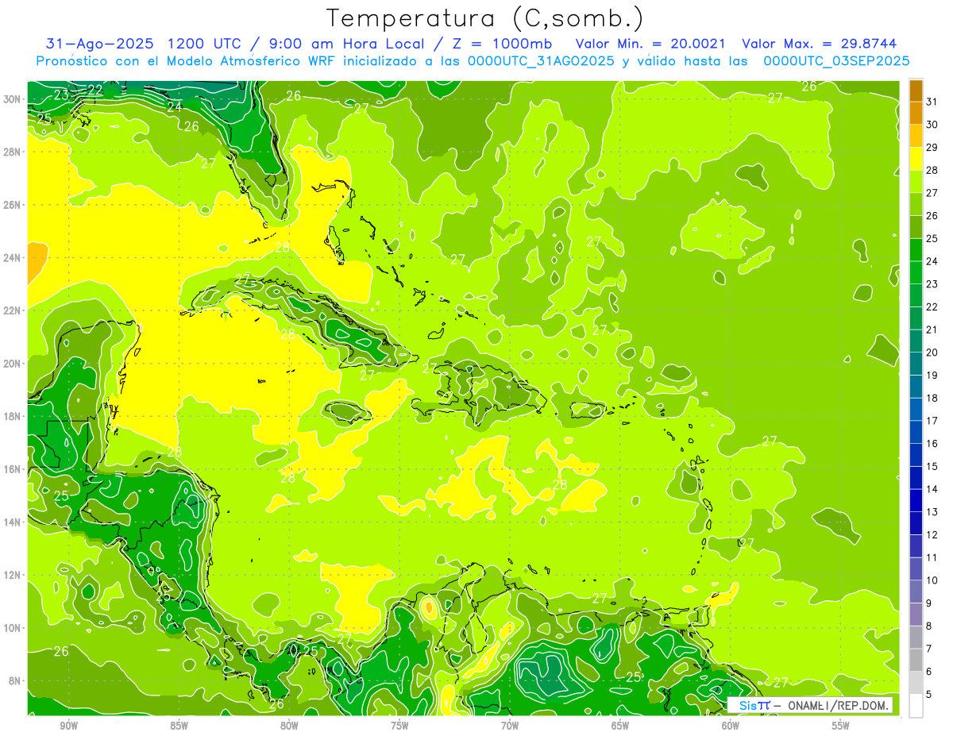
Task: Click the 70W longitude axis label
Action: coord(510,726)
